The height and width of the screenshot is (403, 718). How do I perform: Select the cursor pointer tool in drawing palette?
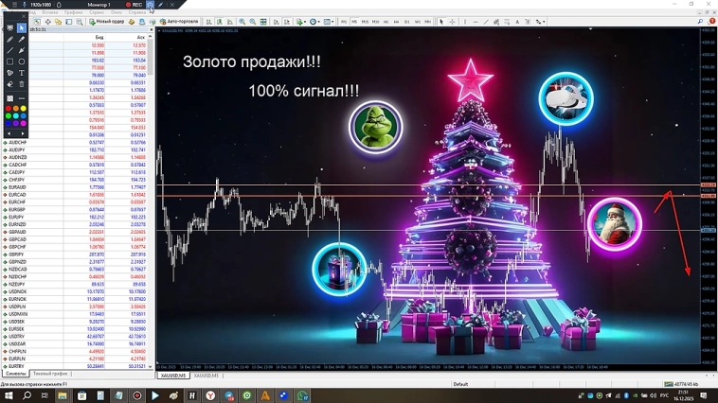[x=22, y=28]
